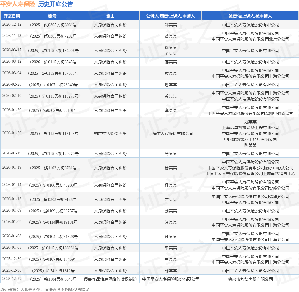This screenshot has height=292, width=299.
Task: Select defendant 德兴市九鋆商贸有限公司
Action: tap(250, 279)
